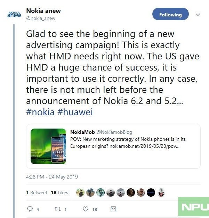Click the envelope direct message icon
The height and width of the screenshot is (218, 209).
tap(113, 209)
